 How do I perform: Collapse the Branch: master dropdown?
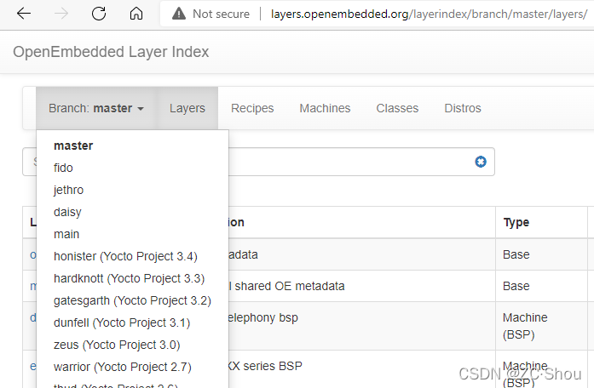click(96, 108)
